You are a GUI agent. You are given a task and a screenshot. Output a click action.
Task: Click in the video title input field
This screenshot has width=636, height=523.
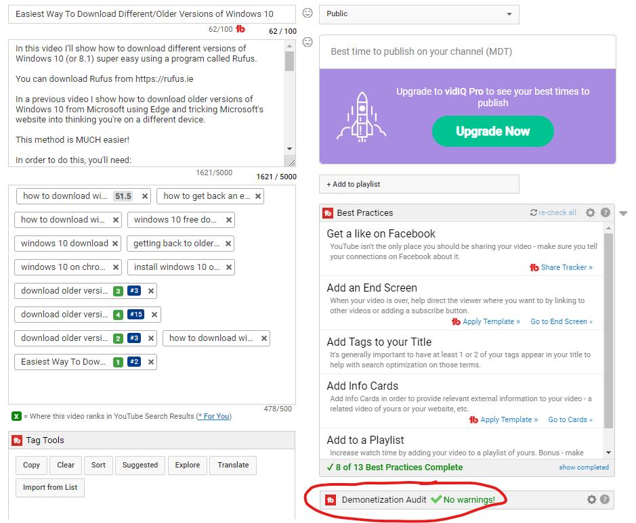tap(152, 14)
